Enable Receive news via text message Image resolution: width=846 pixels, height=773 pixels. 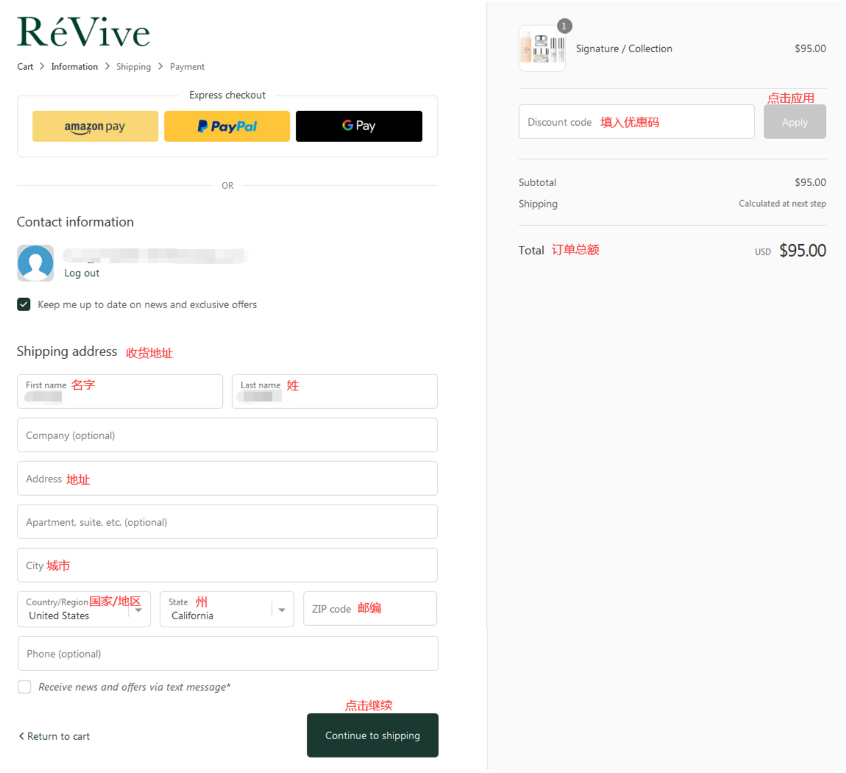click(24, 687)
